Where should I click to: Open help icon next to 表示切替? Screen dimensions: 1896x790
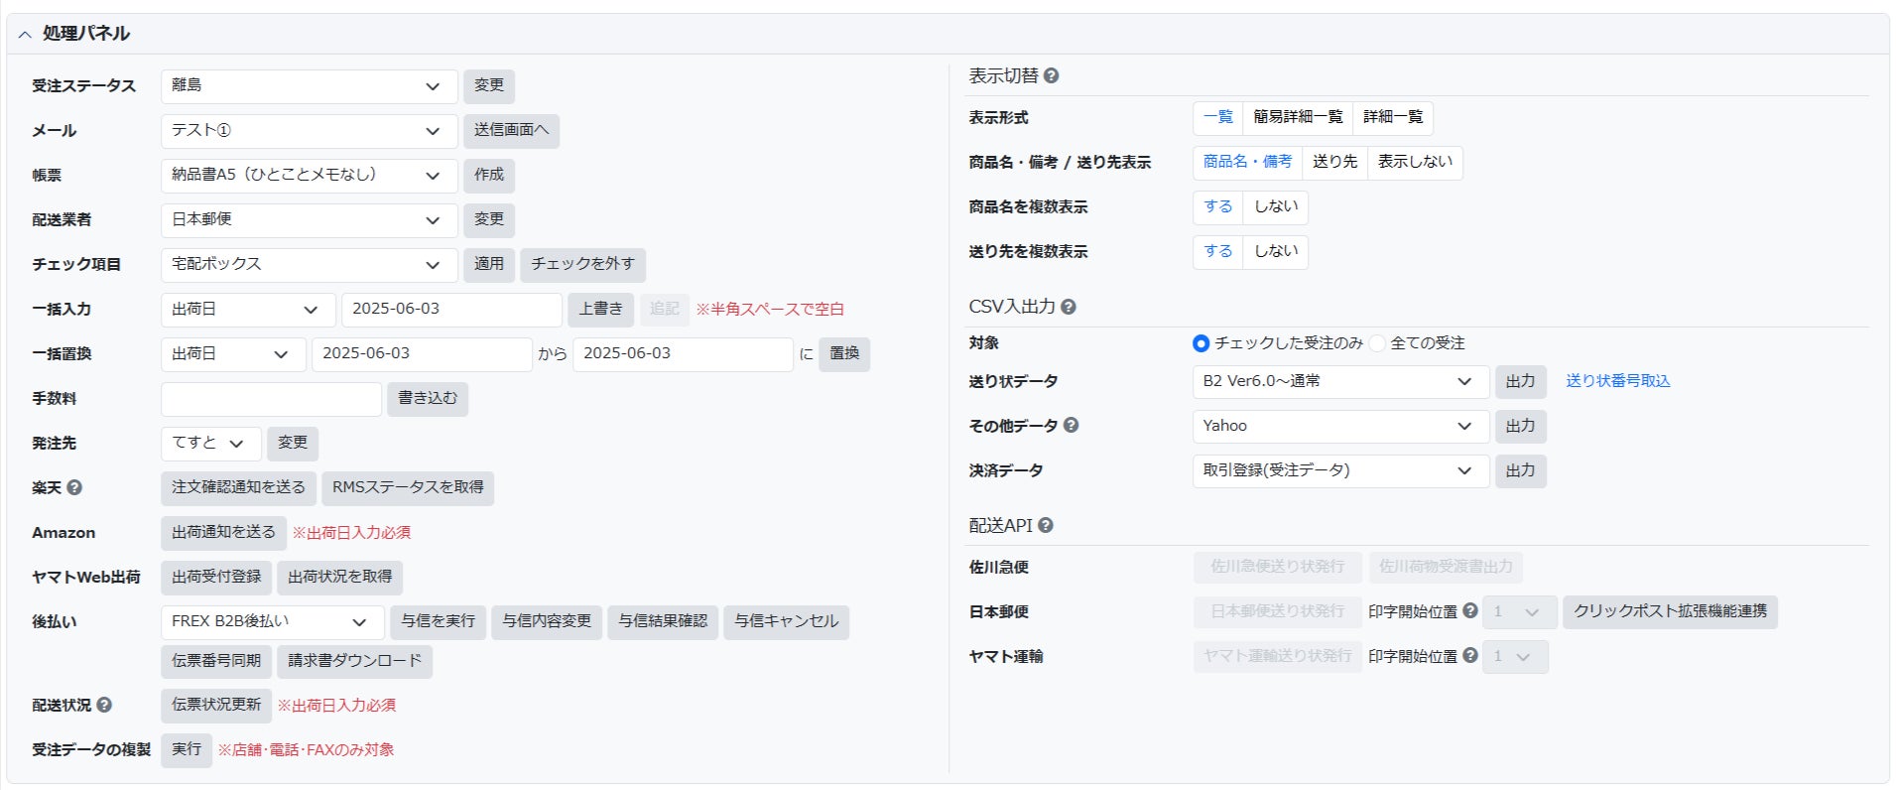(x=1051, y=75)
